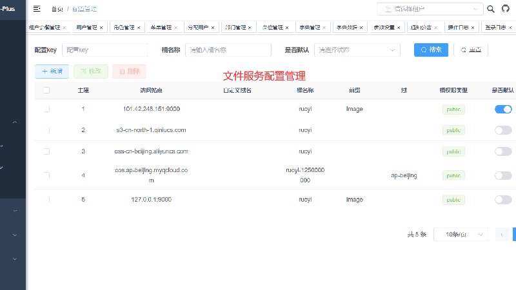The height and width of the screenshot is (290, 516).
Task: Open the header search magnifier icon
Action: click(491, 9)
